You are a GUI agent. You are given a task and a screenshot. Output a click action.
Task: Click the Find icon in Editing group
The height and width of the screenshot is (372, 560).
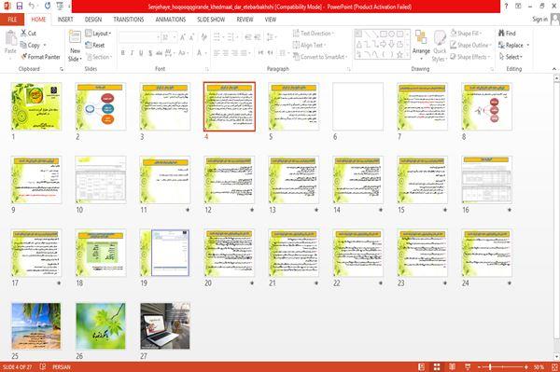(x=501, y=33)
